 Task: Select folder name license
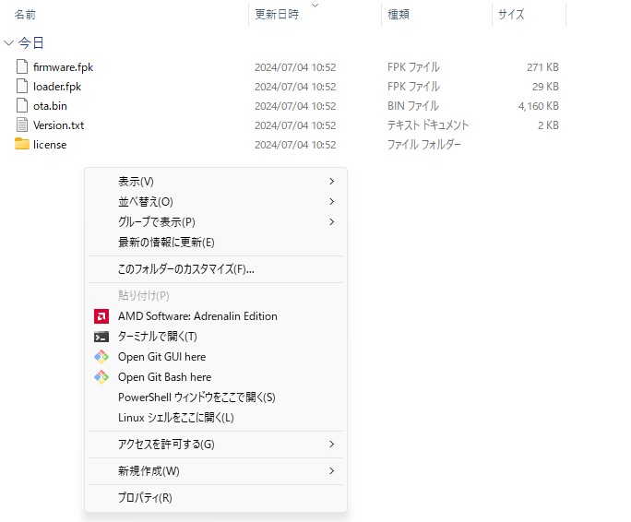pos(50,145)
